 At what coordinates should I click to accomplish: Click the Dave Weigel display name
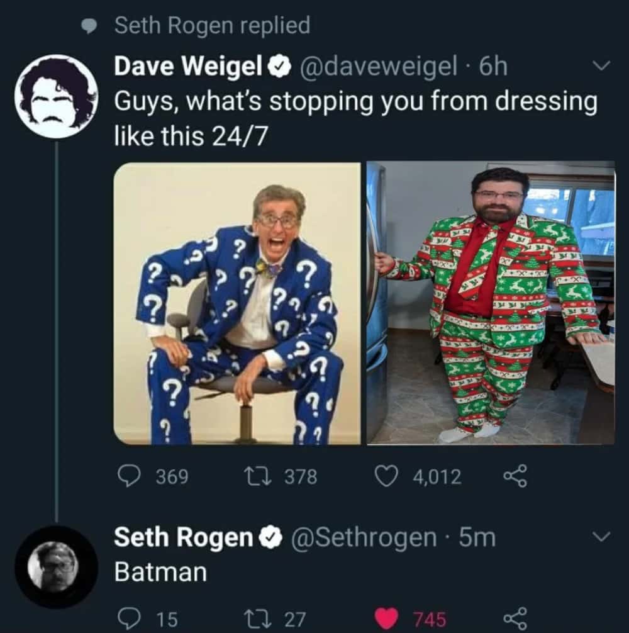click(x=187, y=67)
